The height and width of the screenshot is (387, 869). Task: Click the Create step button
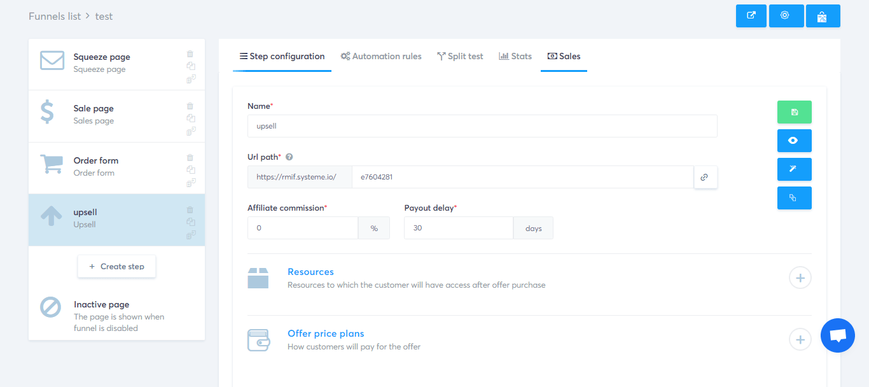pyautogui.click(x=116, y=266)
